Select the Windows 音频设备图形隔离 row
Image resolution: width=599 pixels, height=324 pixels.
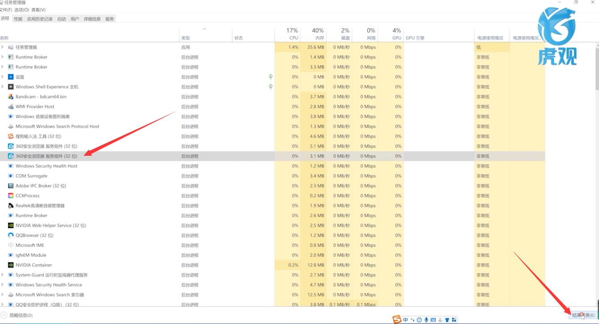coord(272,116)
